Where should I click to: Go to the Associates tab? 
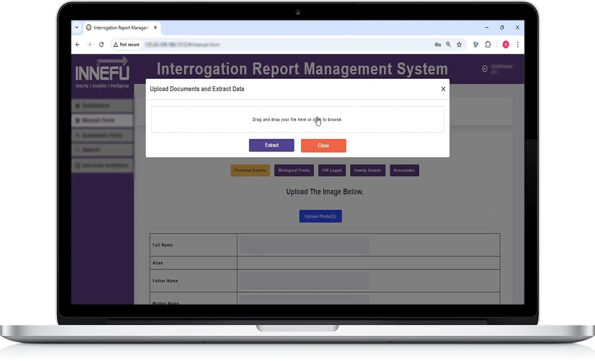click(404, 170)
